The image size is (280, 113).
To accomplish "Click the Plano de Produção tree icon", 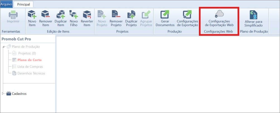I will pyautogui.click(x=9, y=47).
